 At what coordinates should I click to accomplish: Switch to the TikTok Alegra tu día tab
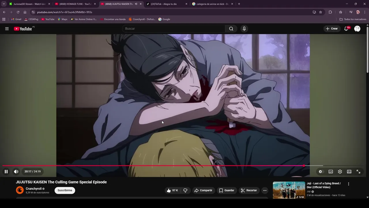[167, 4]
